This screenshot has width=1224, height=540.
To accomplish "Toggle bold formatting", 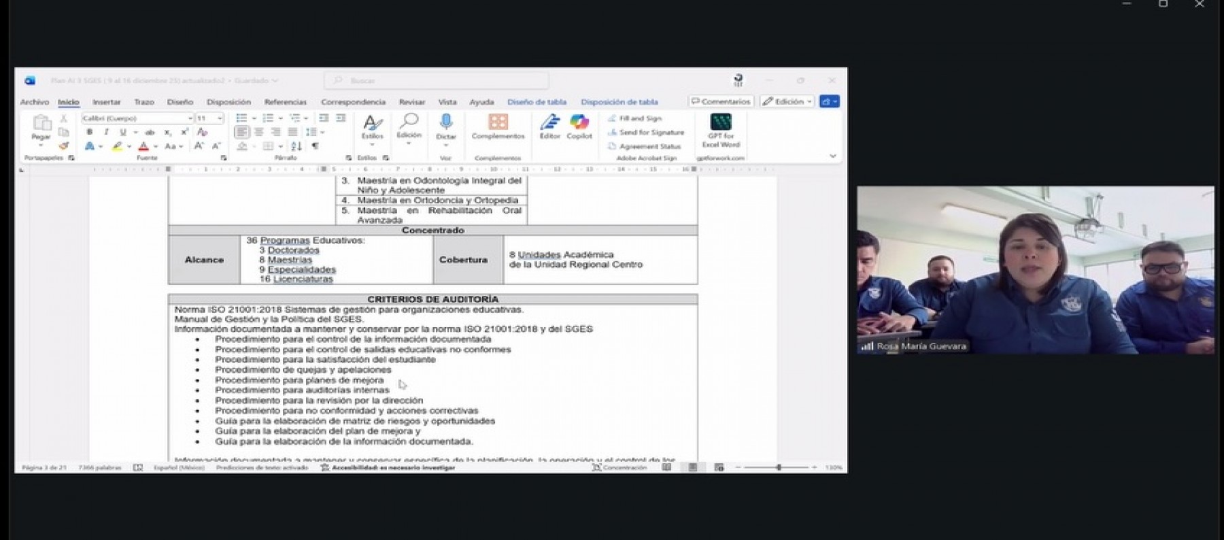I will pyautogui.click(x=89, y=132).
